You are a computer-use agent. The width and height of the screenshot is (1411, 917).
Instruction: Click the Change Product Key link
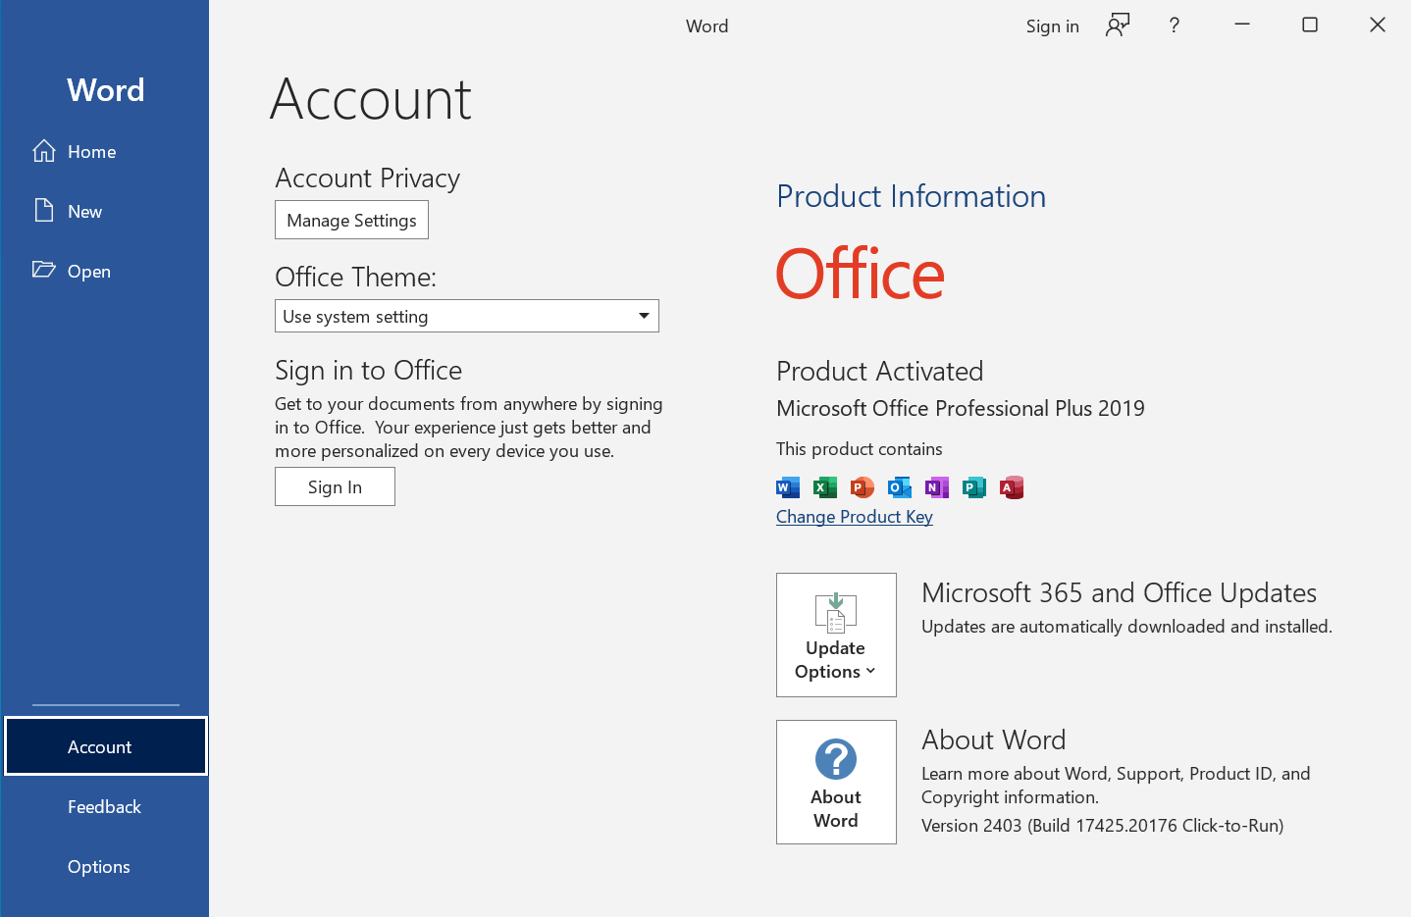point(855,517)
